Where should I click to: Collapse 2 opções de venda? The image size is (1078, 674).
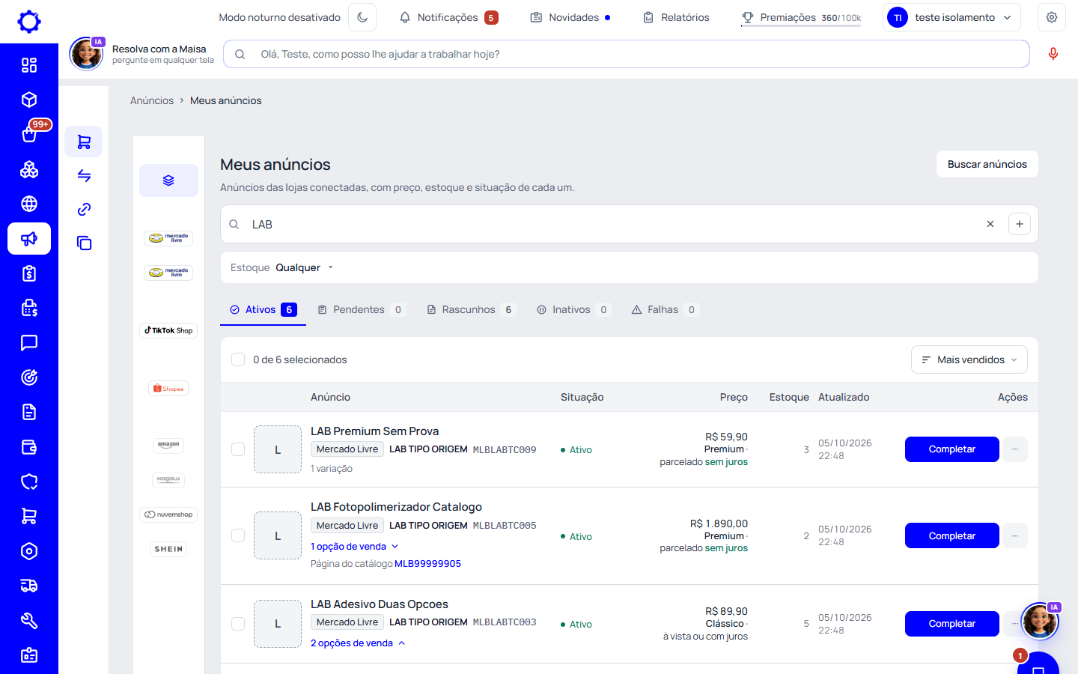pos(358,643)
